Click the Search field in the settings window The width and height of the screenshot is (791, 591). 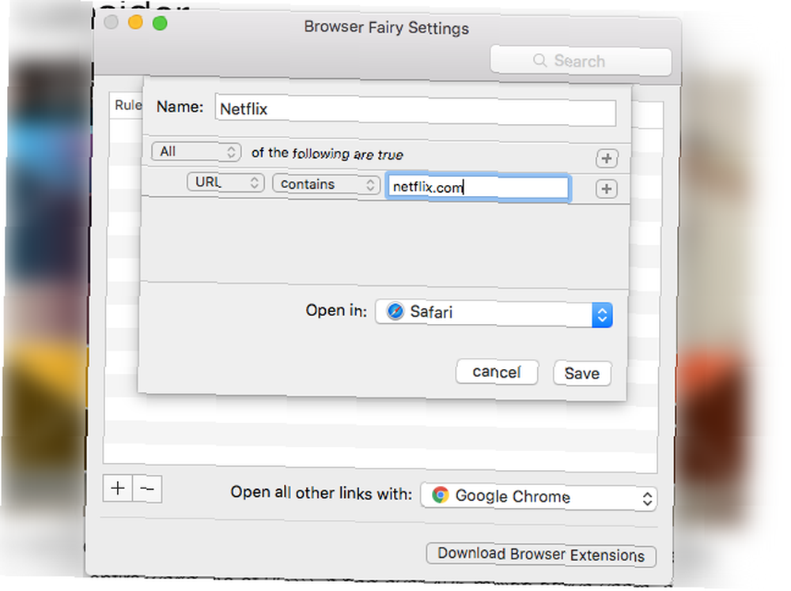[581, 61]
